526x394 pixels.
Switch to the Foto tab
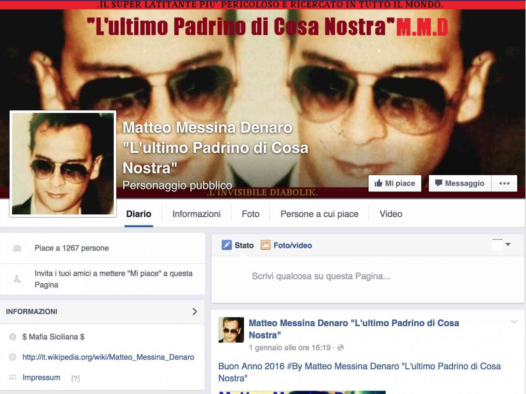(x=250, y=214)
